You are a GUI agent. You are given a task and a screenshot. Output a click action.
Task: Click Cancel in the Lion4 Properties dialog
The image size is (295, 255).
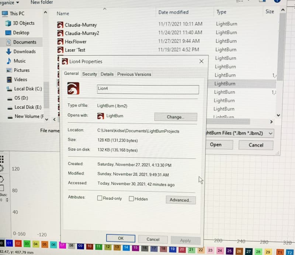[153, 239]
